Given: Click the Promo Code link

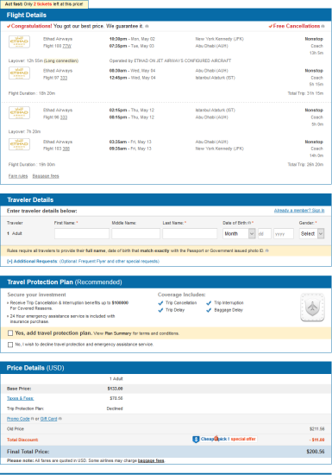Looking at the screenshot, I should point(18,419).
